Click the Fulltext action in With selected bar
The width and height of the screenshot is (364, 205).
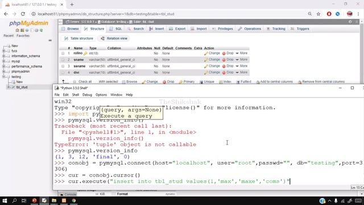pos(243,82)
